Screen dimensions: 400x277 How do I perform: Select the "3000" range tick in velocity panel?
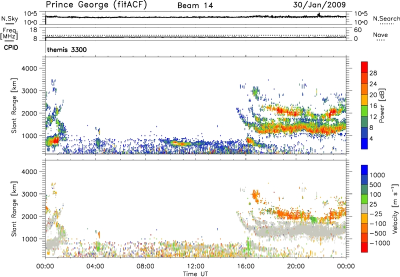click(29, 194)
